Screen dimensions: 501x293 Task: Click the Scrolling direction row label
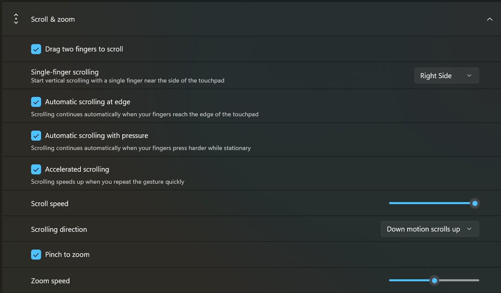tap(59, 229)
